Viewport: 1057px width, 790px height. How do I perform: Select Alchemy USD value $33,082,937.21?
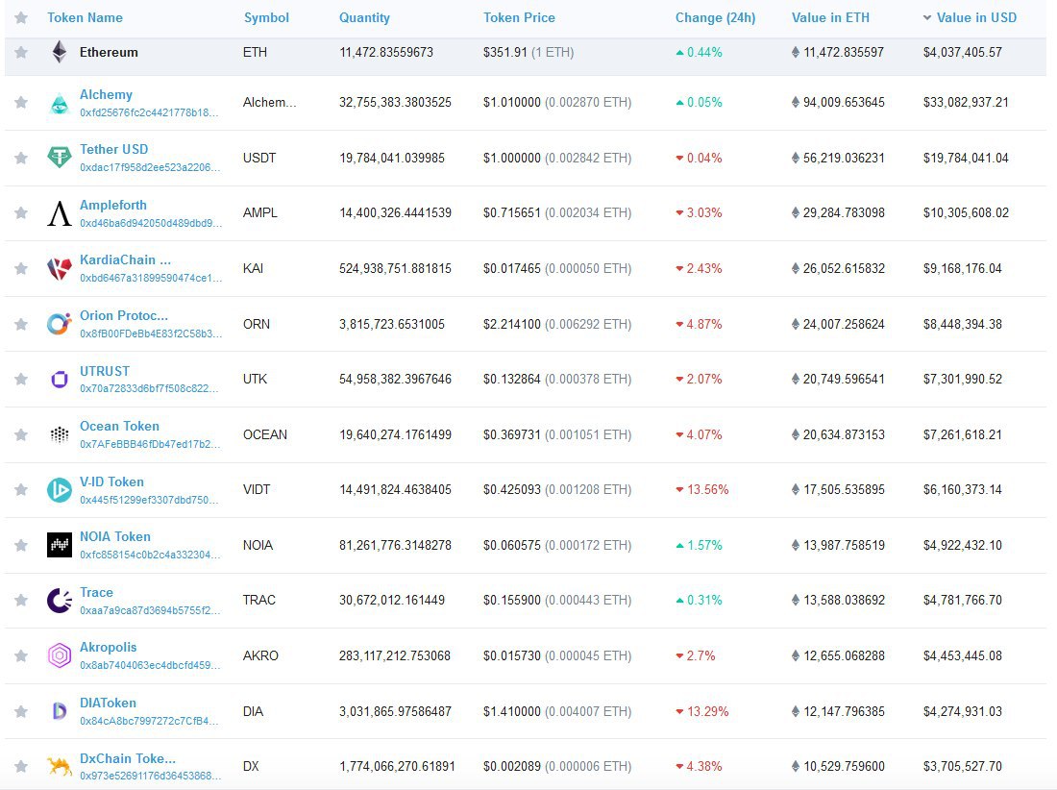[966, 103]
